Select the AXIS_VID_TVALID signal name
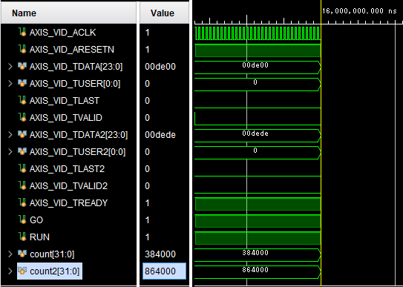The height and width of the screenshot is (287, 403). 66,118
